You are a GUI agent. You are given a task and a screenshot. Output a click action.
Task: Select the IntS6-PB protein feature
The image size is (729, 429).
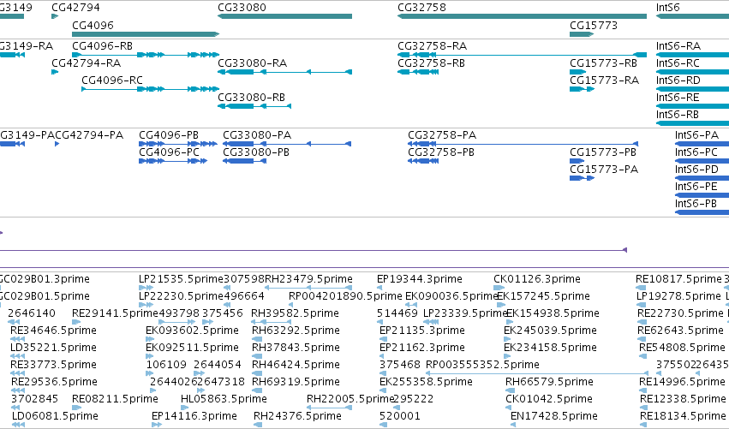[x=702, y=212]
